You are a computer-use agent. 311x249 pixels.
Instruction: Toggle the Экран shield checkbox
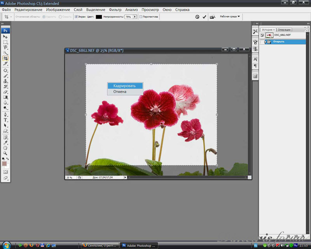(x=76, y=17)
